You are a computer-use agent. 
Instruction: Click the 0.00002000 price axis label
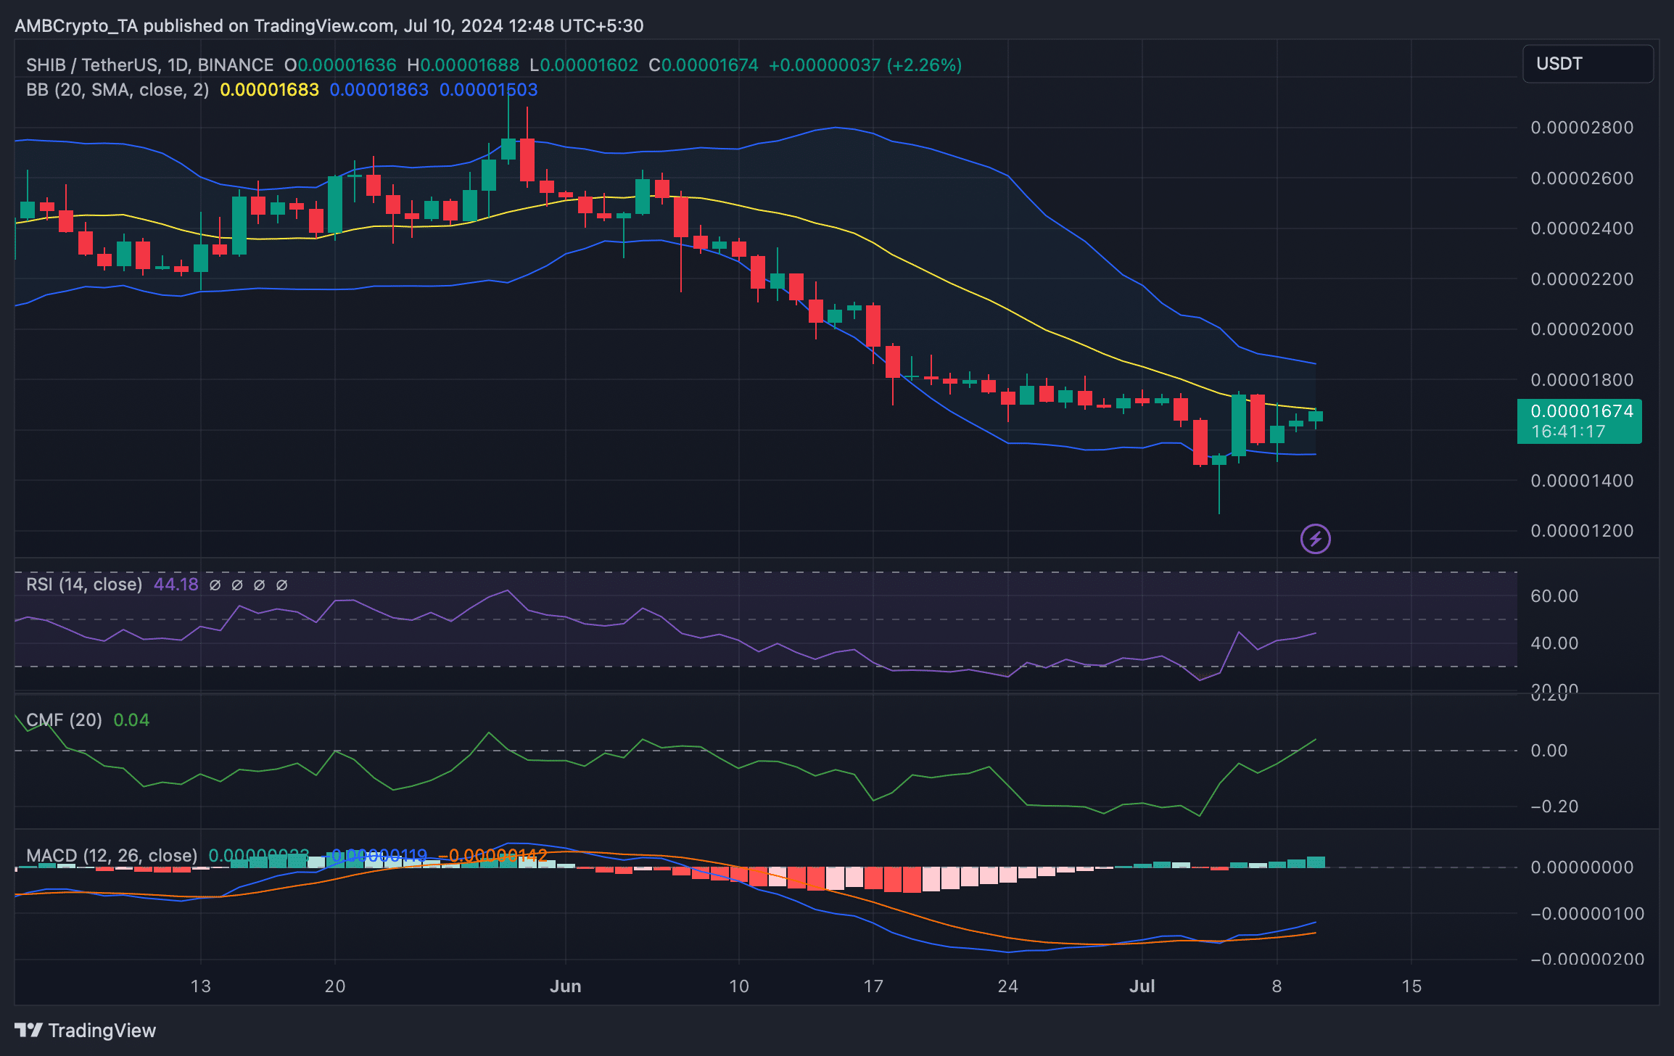(x=1582, y=329)
